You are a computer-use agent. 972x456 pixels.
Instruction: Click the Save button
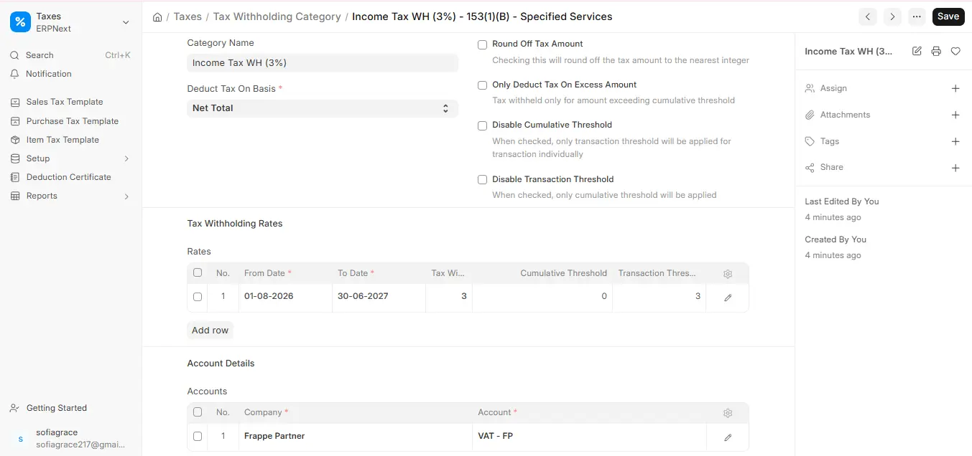click(x=948, y=16)
